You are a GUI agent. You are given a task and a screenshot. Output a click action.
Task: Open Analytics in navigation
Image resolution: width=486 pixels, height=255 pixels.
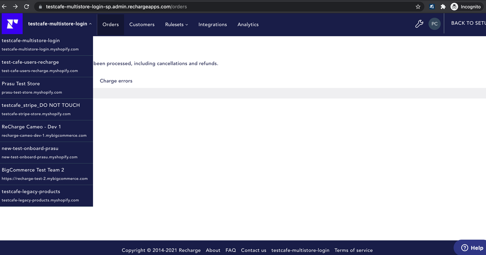(248, 24)
